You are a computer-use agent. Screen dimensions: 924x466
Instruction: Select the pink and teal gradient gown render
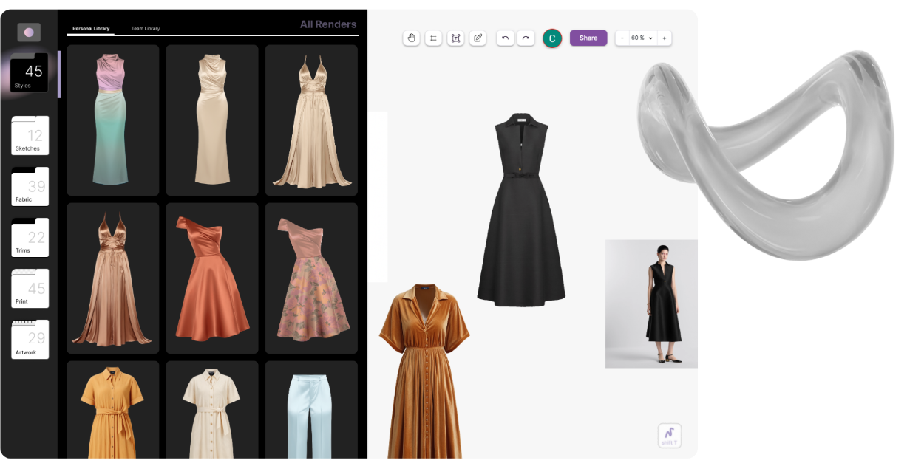coord(112,120)
